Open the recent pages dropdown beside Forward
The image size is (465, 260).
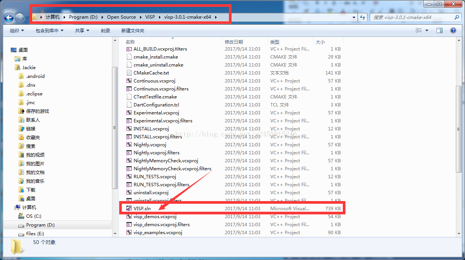(27, 17)
